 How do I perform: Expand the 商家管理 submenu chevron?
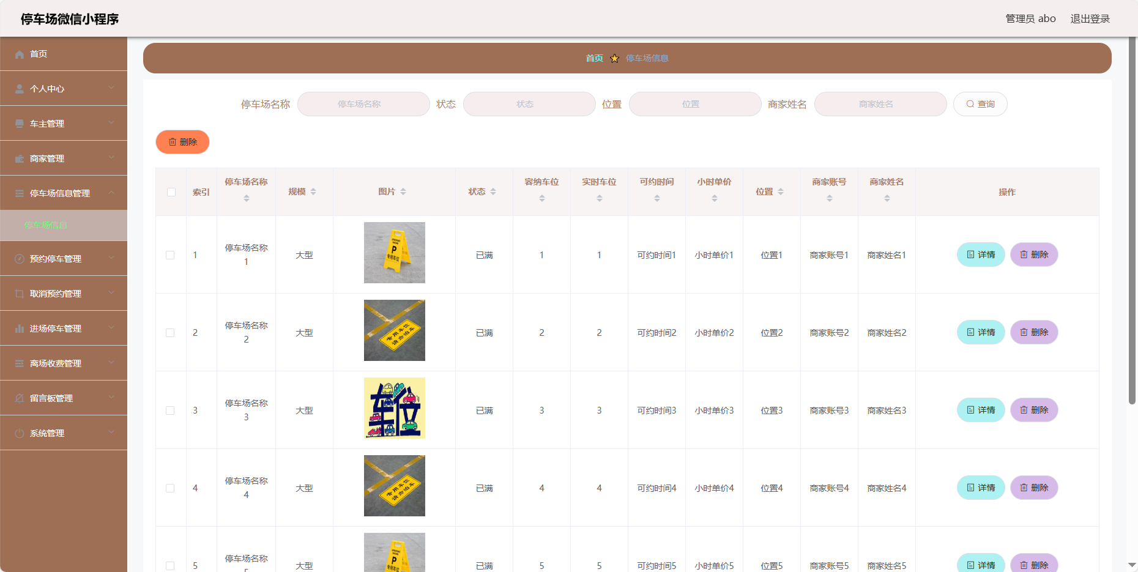pos(111,158)
